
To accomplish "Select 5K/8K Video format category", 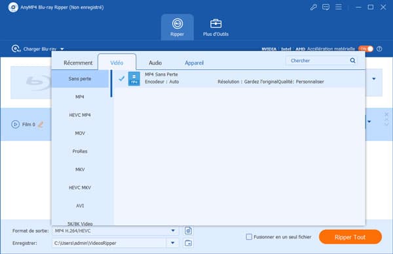I will point(80,223).
